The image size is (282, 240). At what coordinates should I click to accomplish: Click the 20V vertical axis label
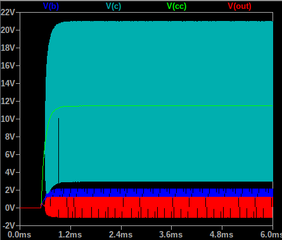click(8, 30)
